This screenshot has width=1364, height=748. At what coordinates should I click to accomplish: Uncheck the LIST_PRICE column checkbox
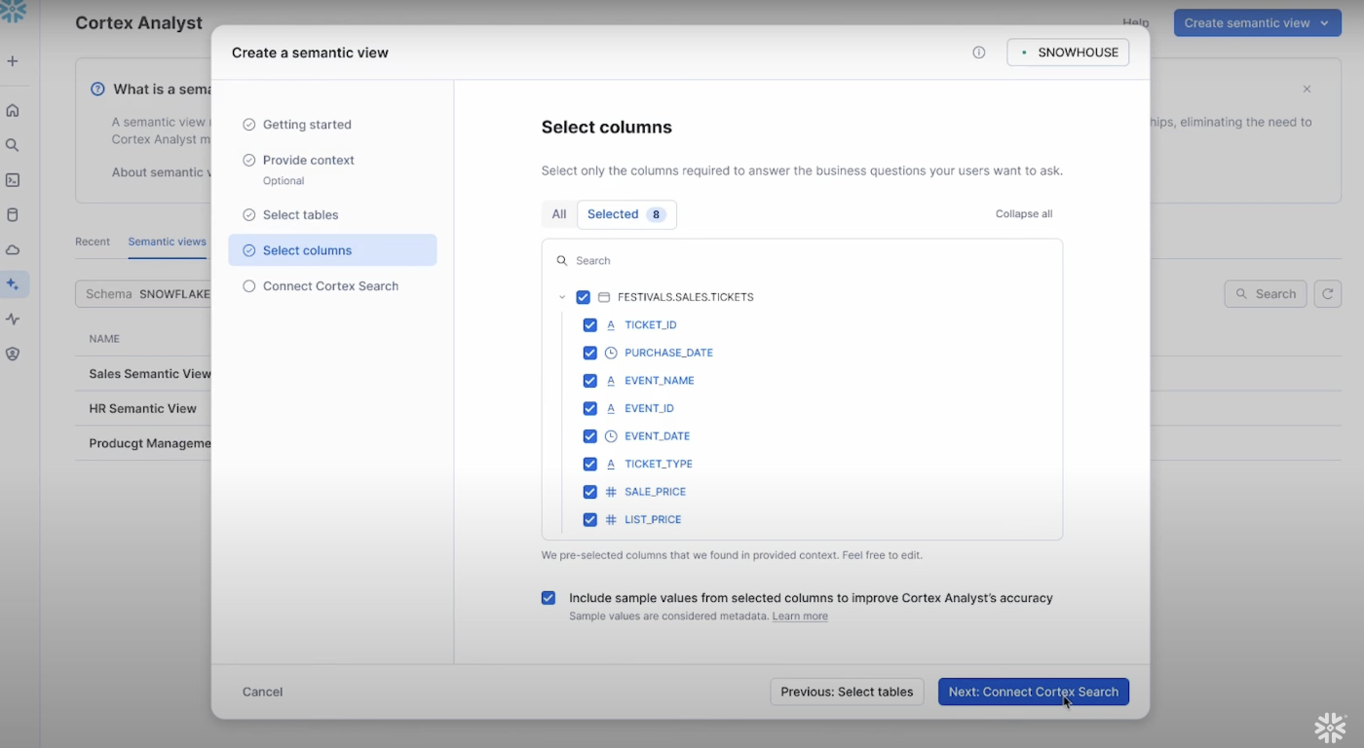tap(589, 520)
